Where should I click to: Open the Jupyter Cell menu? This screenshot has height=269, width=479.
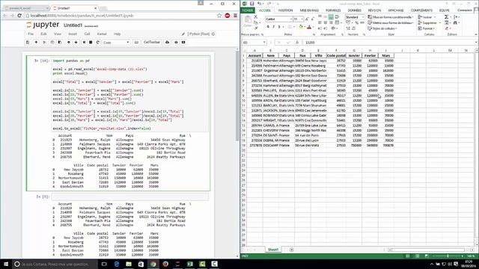(87, 34)
